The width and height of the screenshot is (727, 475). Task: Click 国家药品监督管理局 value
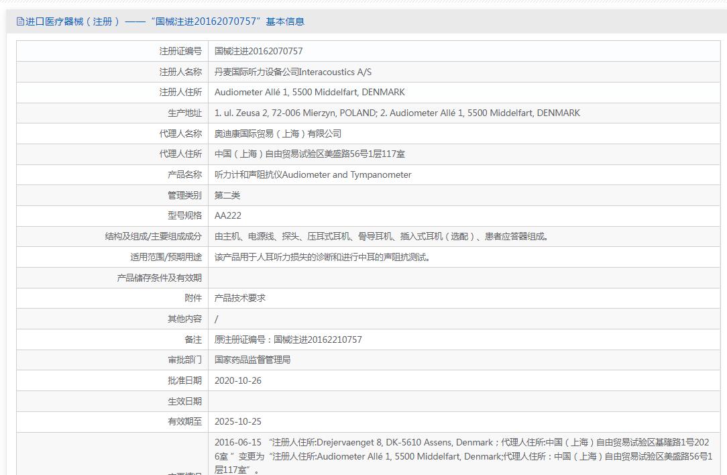252,360
